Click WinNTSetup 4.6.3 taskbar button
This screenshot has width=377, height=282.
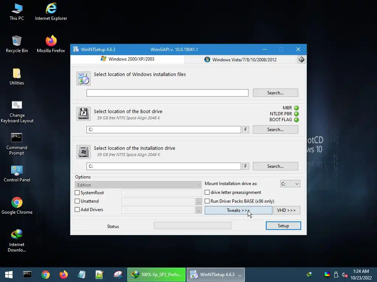tap(216, 275)
